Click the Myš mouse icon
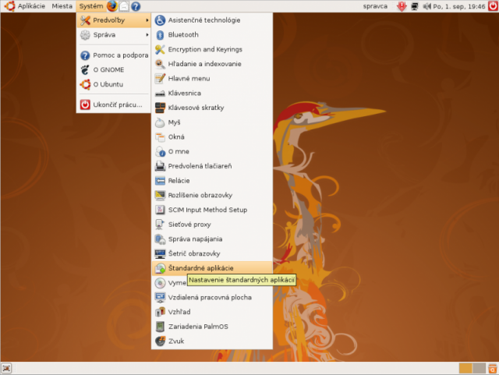Viewport: 499px width, 375px height. [x=160, y=122]
